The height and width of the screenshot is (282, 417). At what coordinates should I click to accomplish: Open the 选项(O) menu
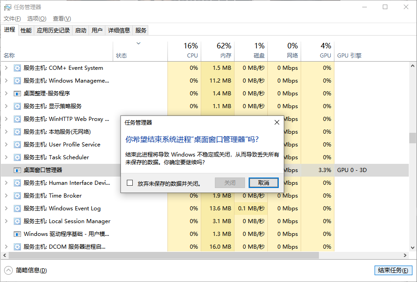tap(36, 19)
